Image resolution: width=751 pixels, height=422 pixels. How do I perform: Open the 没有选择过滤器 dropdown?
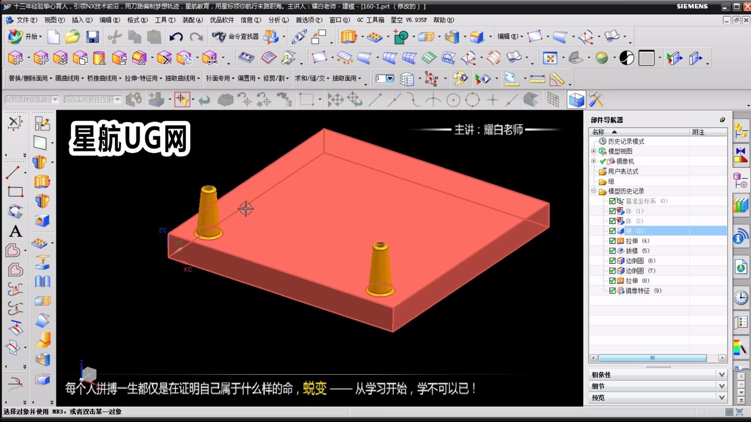pyautogui.click(x=56, y=99)
